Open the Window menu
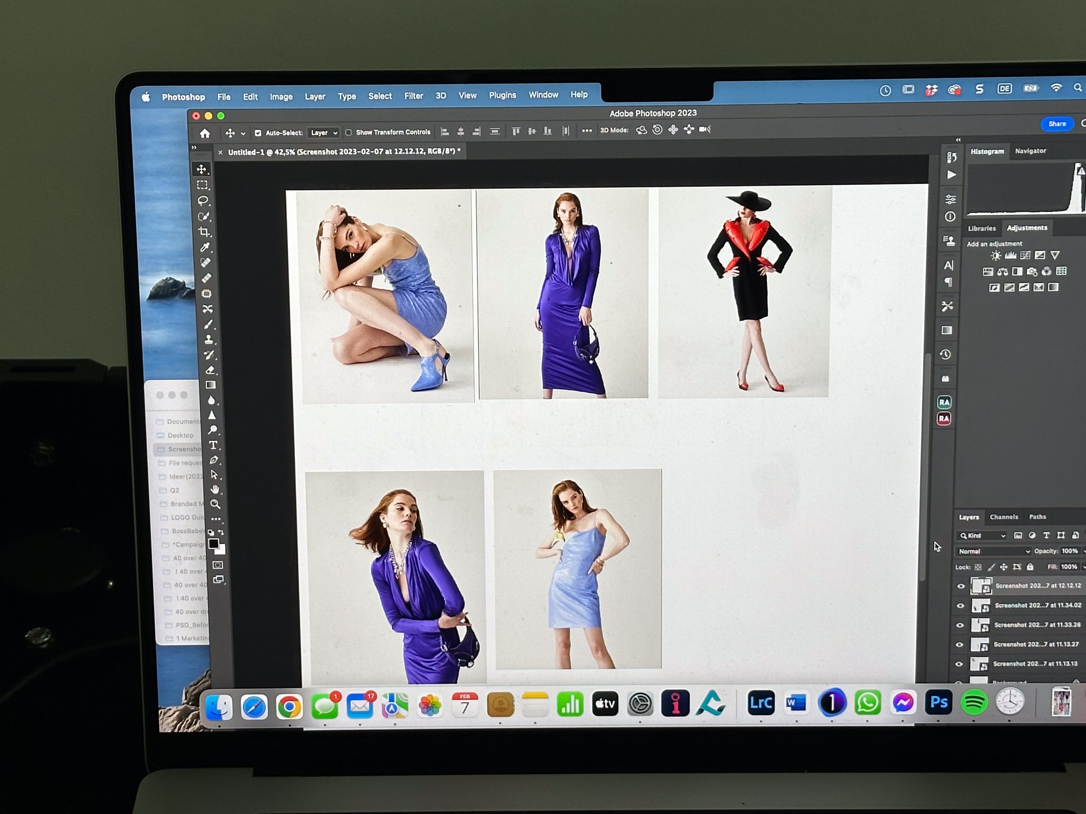The image size is (1086, 814). (543, 95)
